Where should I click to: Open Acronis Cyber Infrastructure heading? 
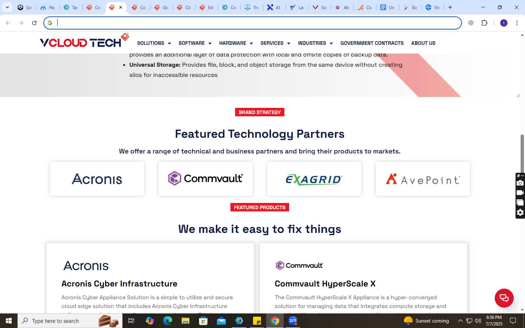pos(119,284)
